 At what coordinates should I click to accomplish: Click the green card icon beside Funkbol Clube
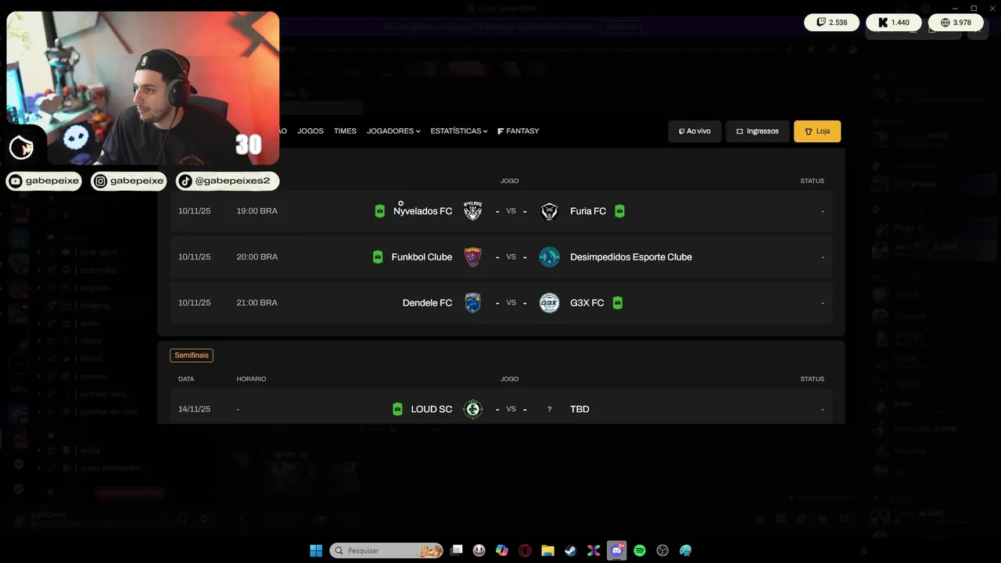coord(378,256)
